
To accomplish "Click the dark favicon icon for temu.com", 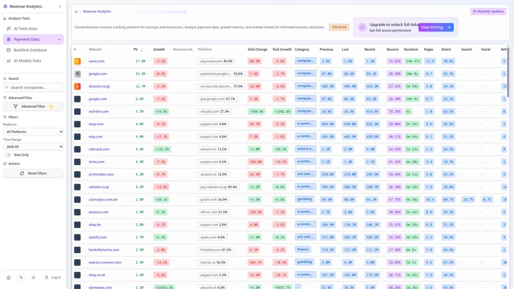I will 78,162.
